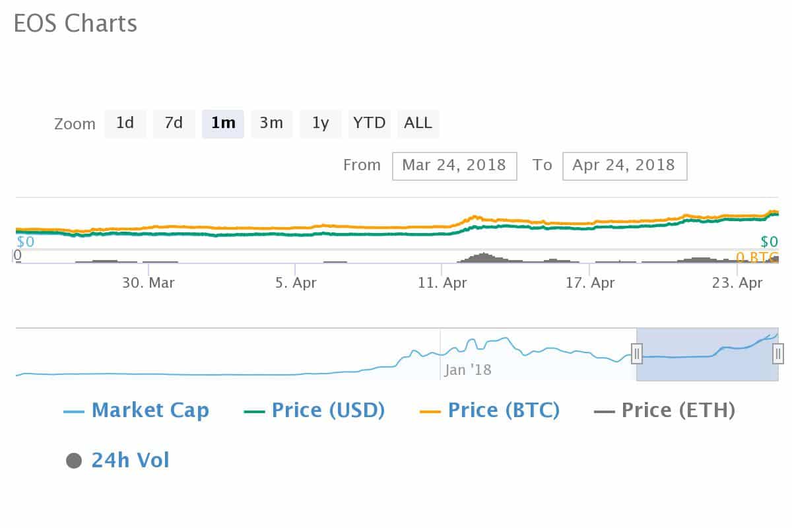The height and width of the screenshot is (528, 792).
Task: Click the 1m zoom button
Action: 223,123
